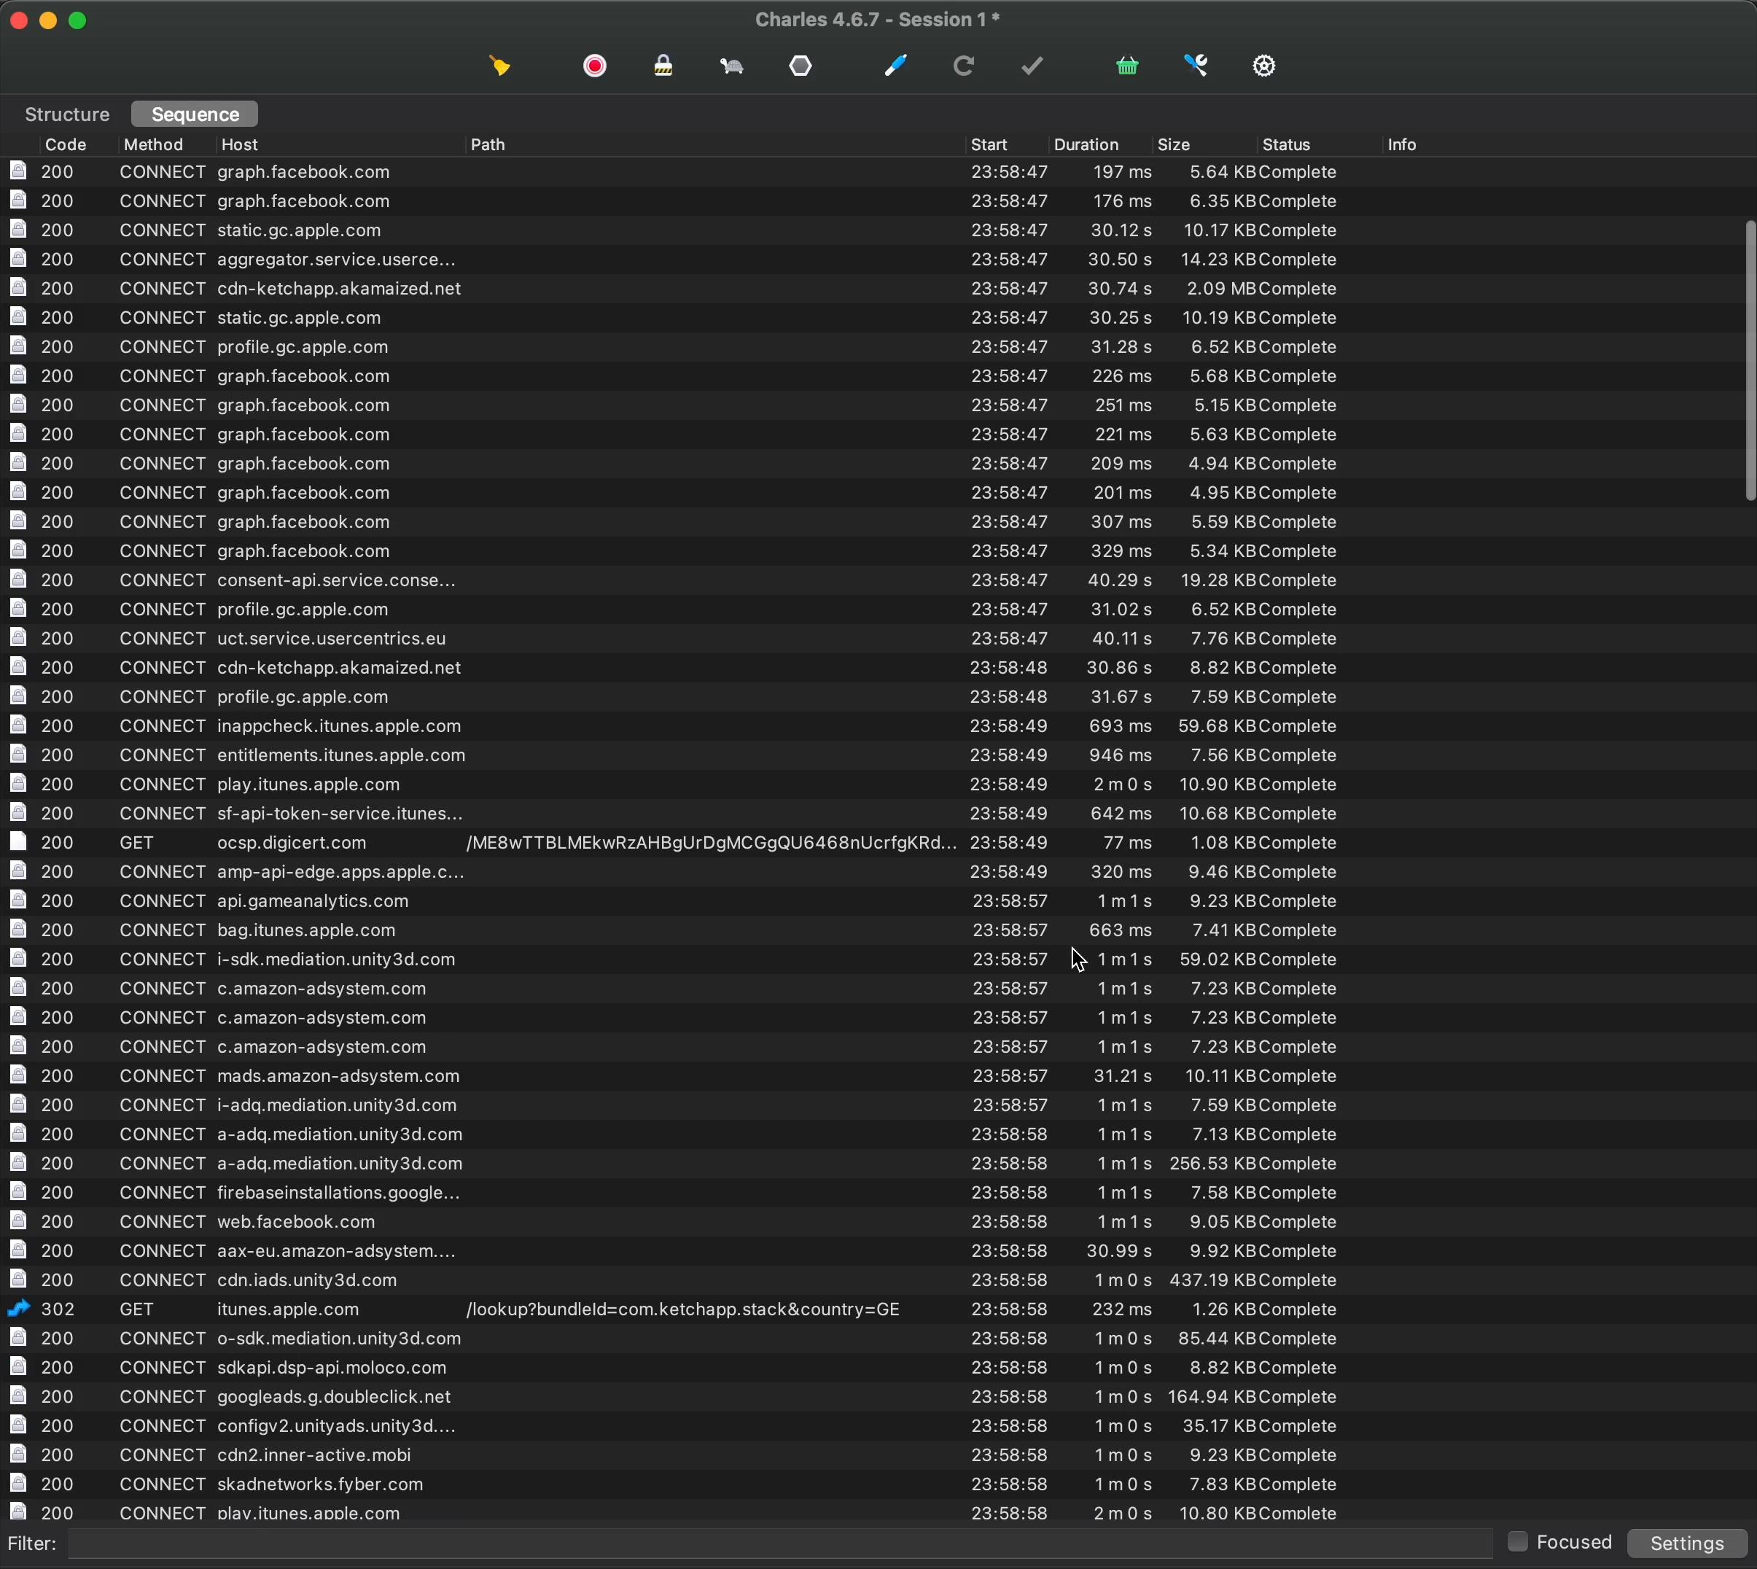Stop recording with the red record button
The height and width of the screenshot is (1569, 1757).
[x=595, y=66]
